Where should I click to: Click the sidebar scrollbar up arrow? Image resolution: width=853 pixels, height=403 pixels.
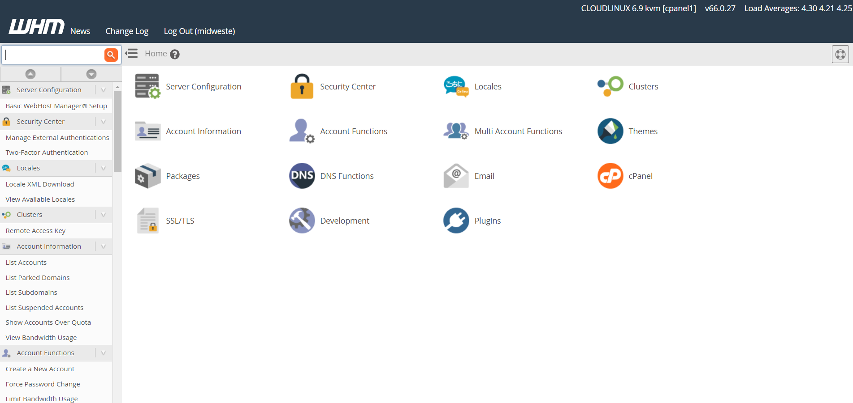(x=117, y=87)
